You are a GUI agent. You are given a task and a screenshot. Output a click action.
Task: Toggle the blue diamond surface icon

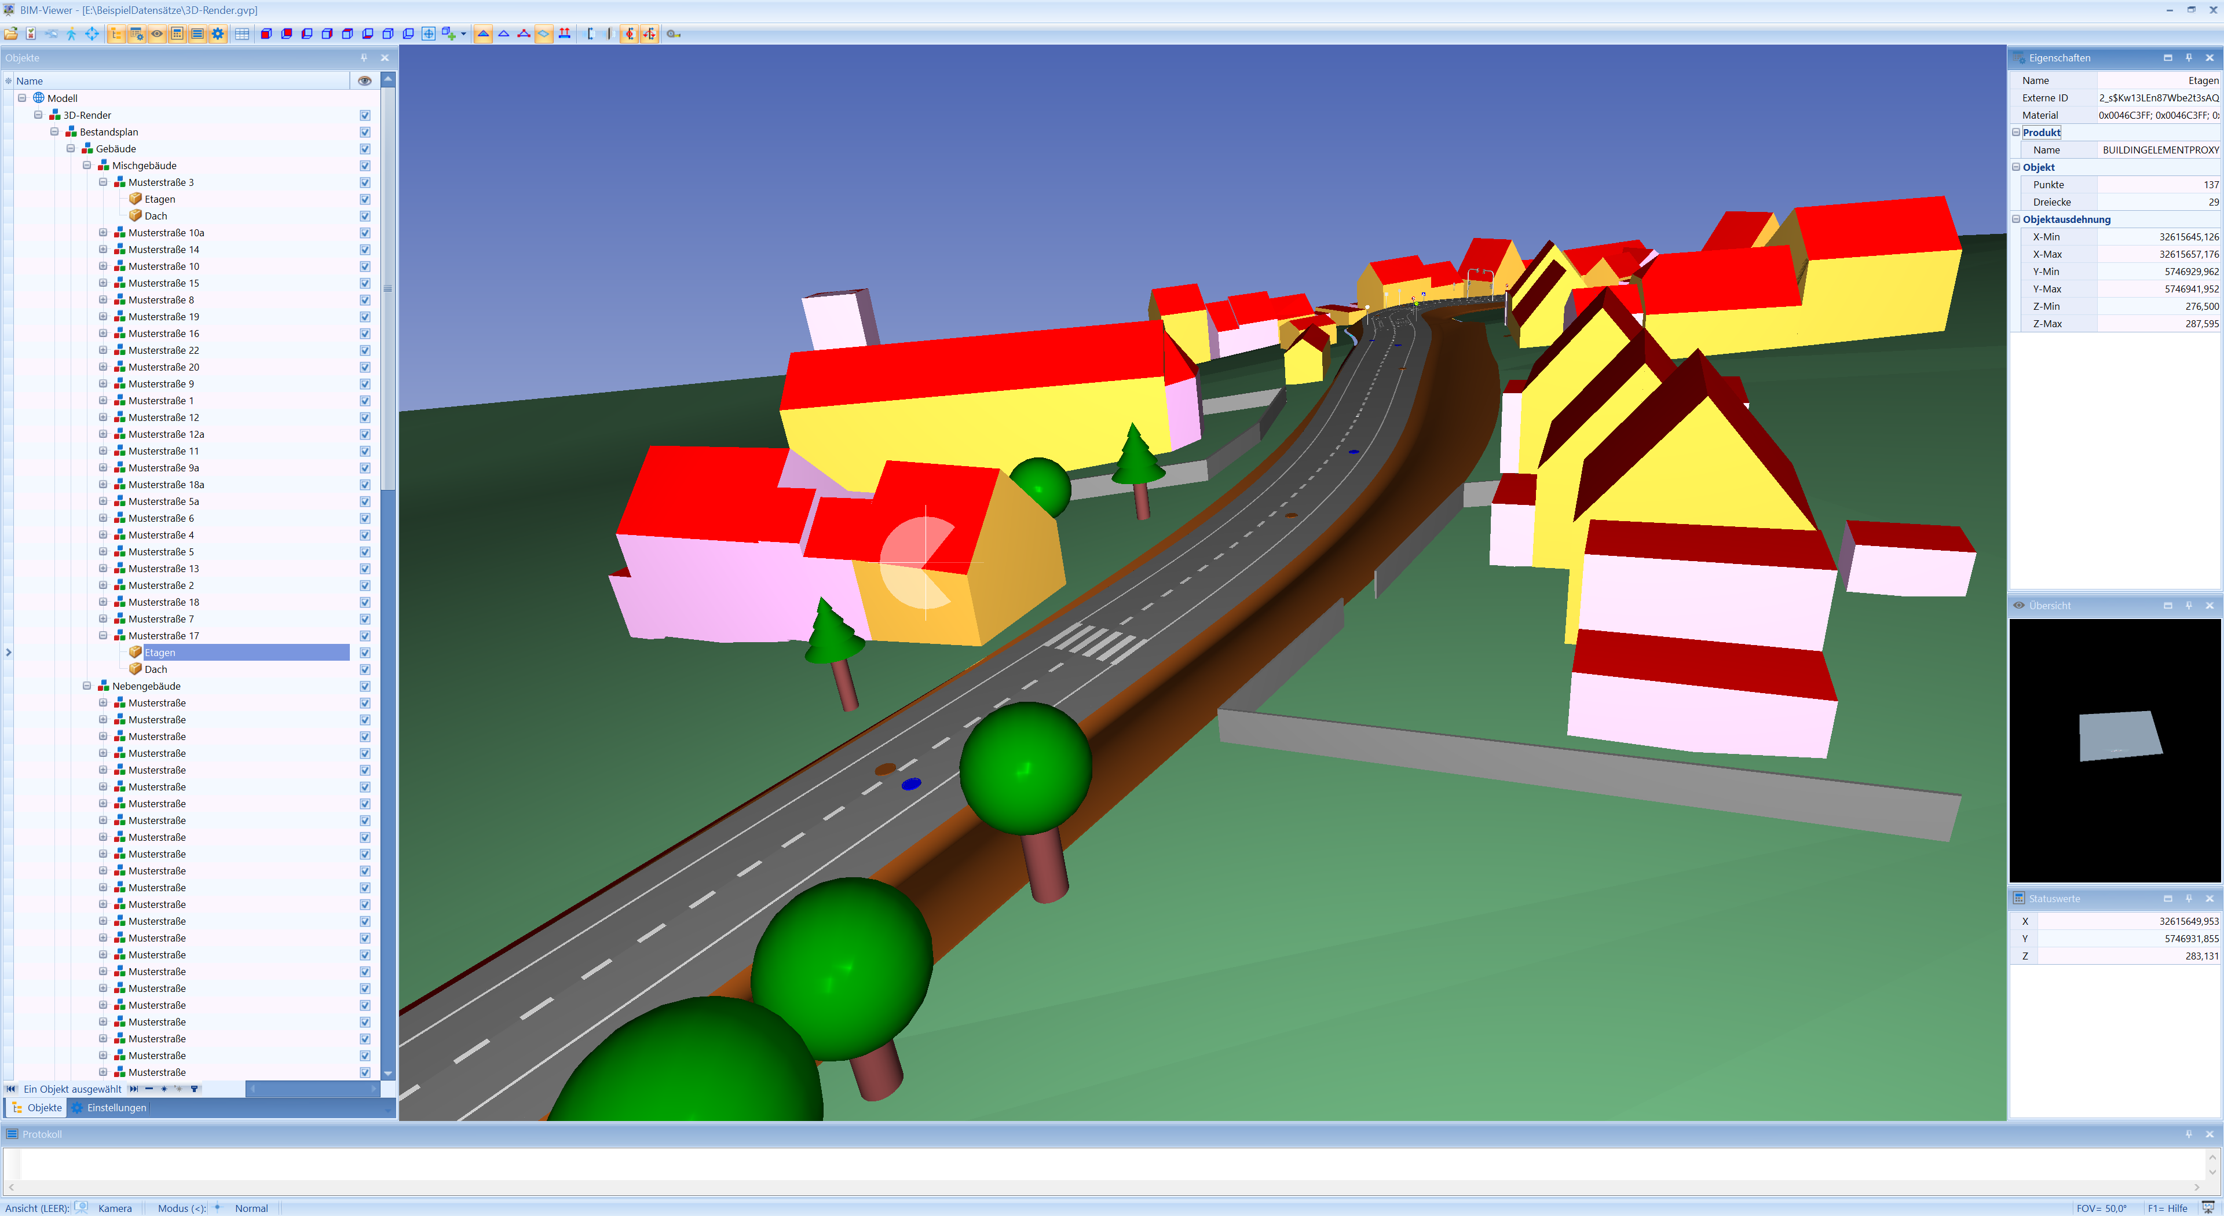click(x=544, y=34)
